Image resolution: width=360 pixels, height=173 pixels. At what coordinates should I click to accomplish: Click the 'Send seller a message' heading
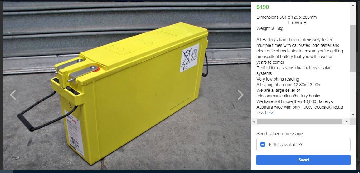click(x=280, y=134)
